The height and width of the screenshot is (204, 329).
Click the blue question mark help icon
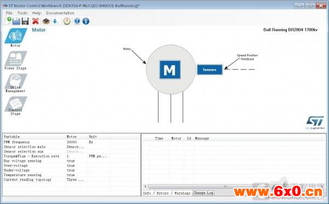[77, 21]
